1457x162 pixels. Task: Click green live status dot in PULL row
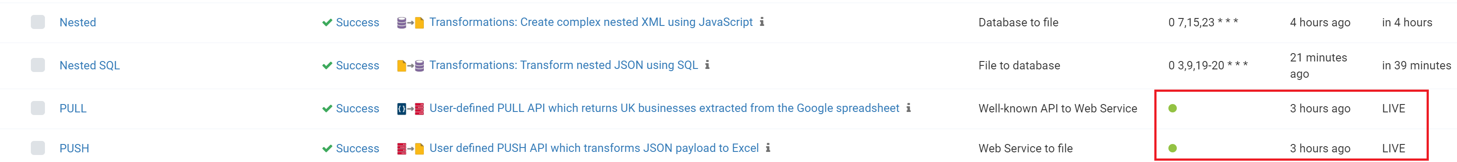(1172, 108)
